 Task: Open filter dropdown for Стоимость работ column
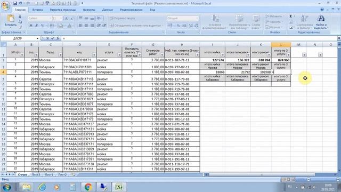tap(162, 55)
